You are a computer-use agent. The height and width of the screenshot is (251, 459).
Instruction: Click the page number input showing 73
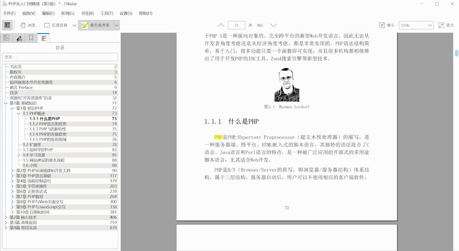pos(237,25)
